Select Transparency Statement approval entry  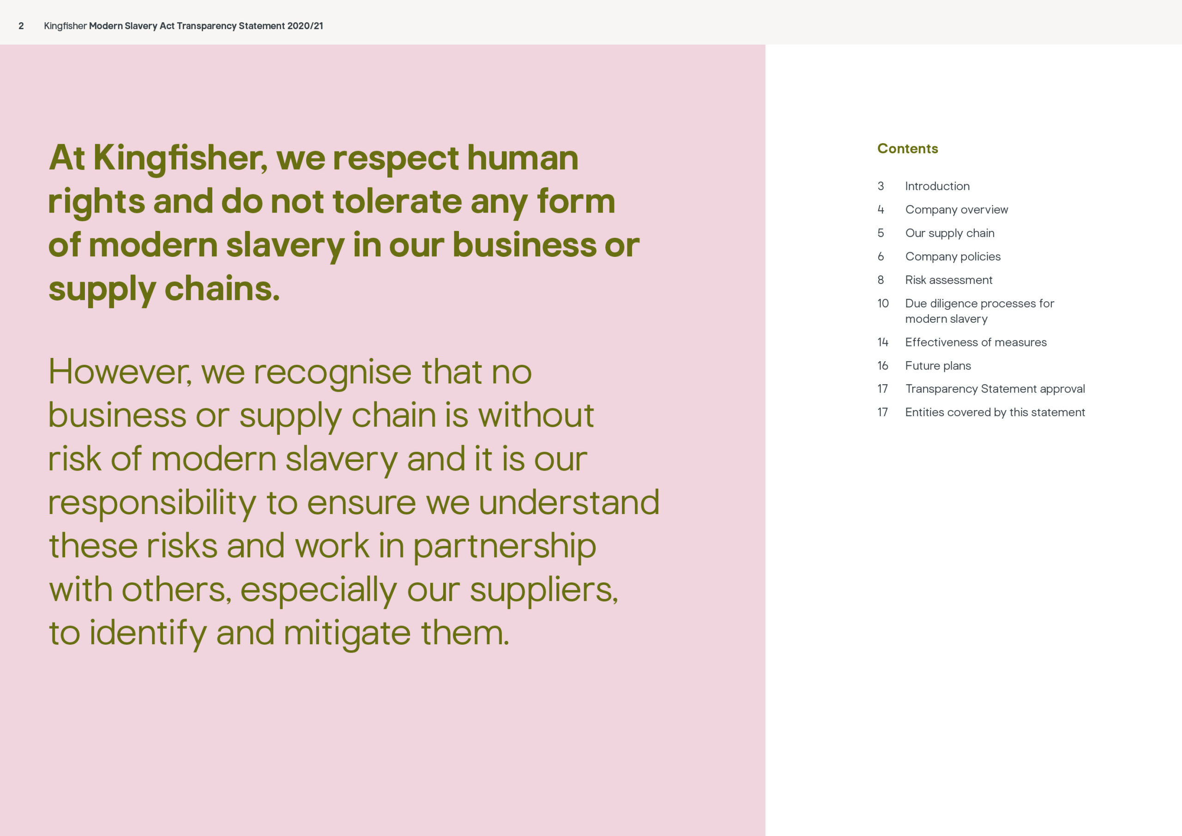point(995,389)
